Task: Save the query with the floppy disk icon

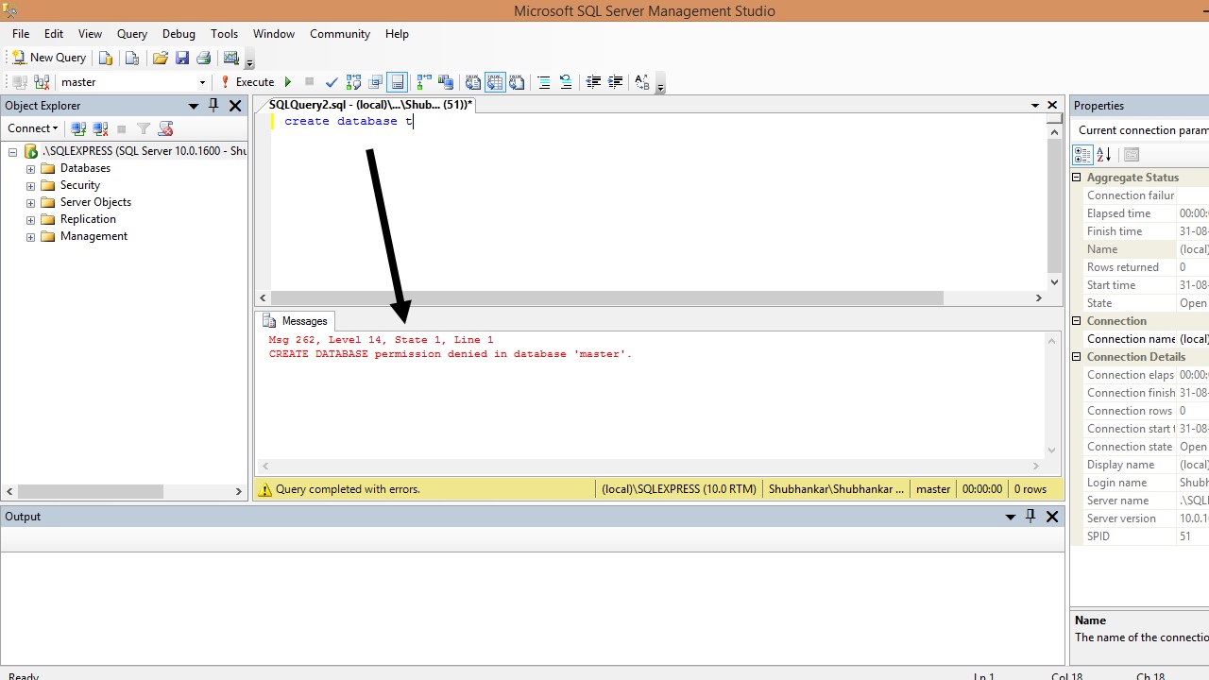Action: (x=182, y=58)
